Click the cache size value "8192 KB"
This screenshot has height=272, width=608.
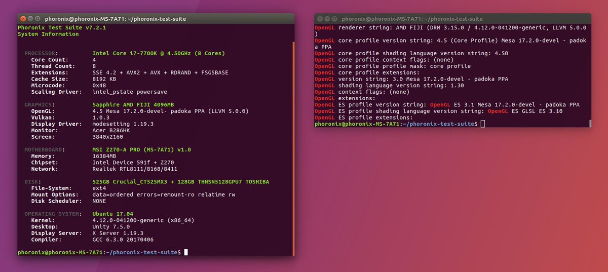click(104, 79)
